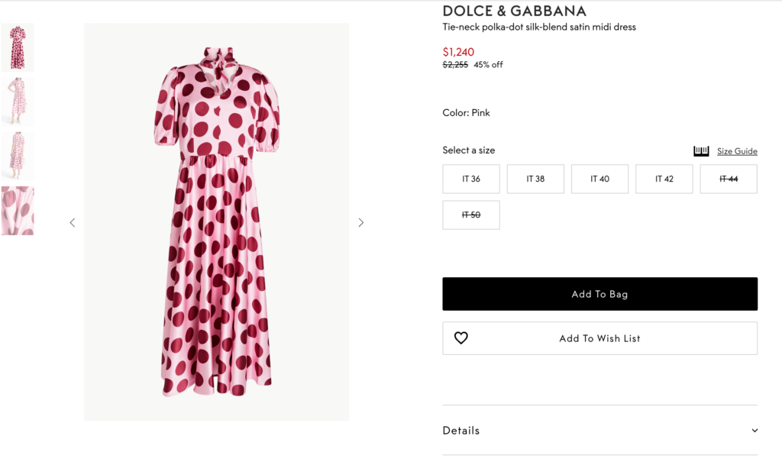Click the unavailable IT 50 size
782x465 pixels.
(470, 215)
